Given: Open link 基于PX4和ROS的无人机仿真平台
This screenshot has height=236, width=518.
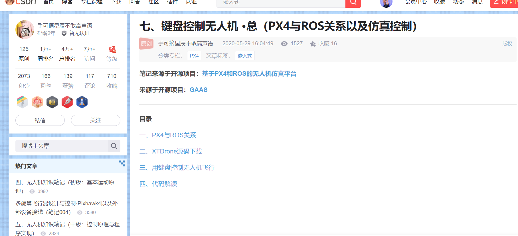Looking at the screenshot, I should pos(249,74).
